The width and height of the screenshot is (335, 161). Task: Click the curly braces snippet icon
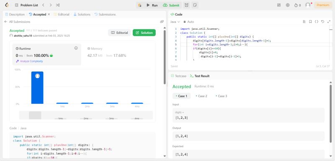317,22
